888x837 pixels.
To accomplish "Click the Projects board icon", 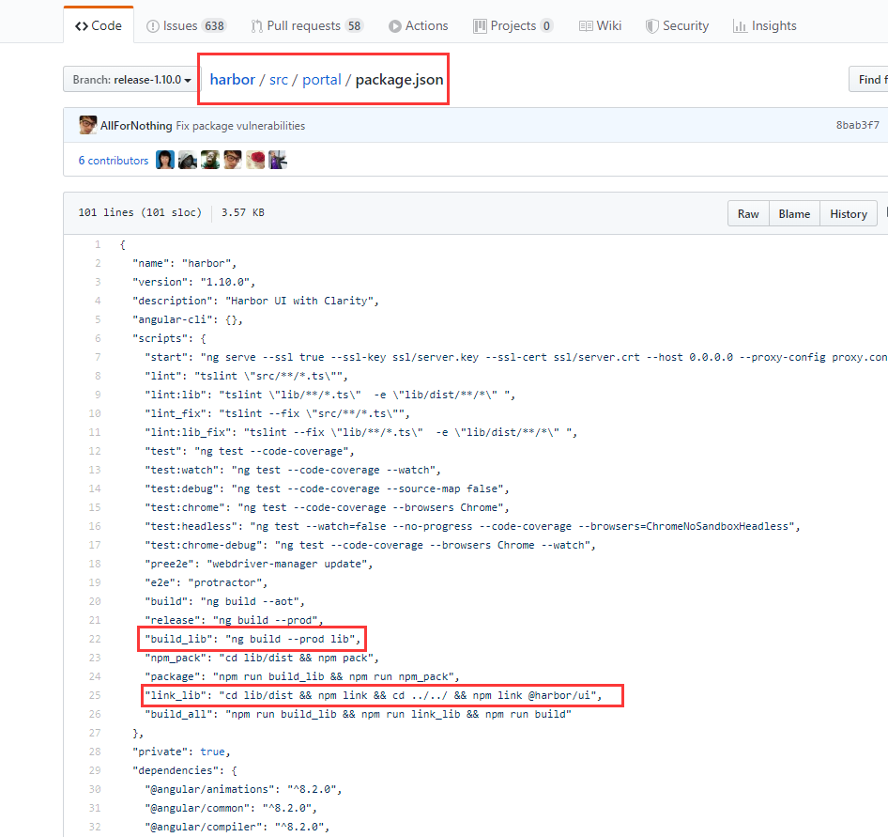I will (x=480, y=26).
